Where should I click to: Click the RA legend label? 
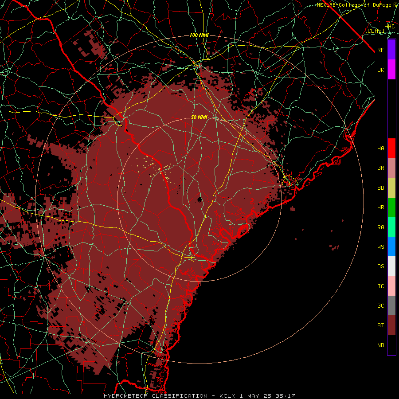pos(380,227)
